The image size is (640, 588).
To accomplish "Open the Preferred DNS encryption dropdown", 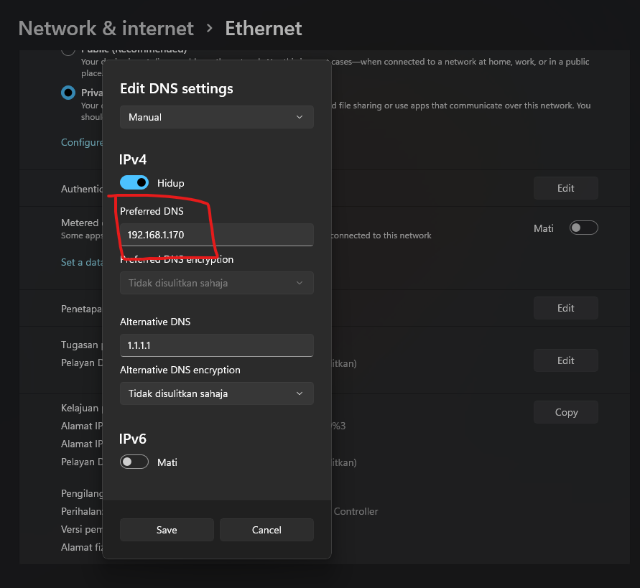I will (x=216, y=283).
